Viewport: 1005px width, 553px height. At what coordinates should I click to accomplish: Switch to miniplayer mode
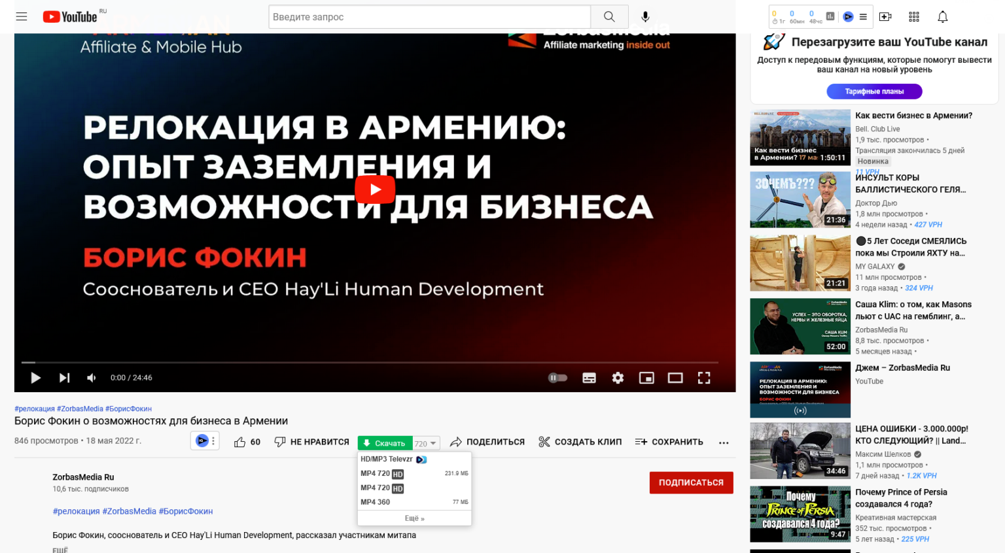(646, 378)
